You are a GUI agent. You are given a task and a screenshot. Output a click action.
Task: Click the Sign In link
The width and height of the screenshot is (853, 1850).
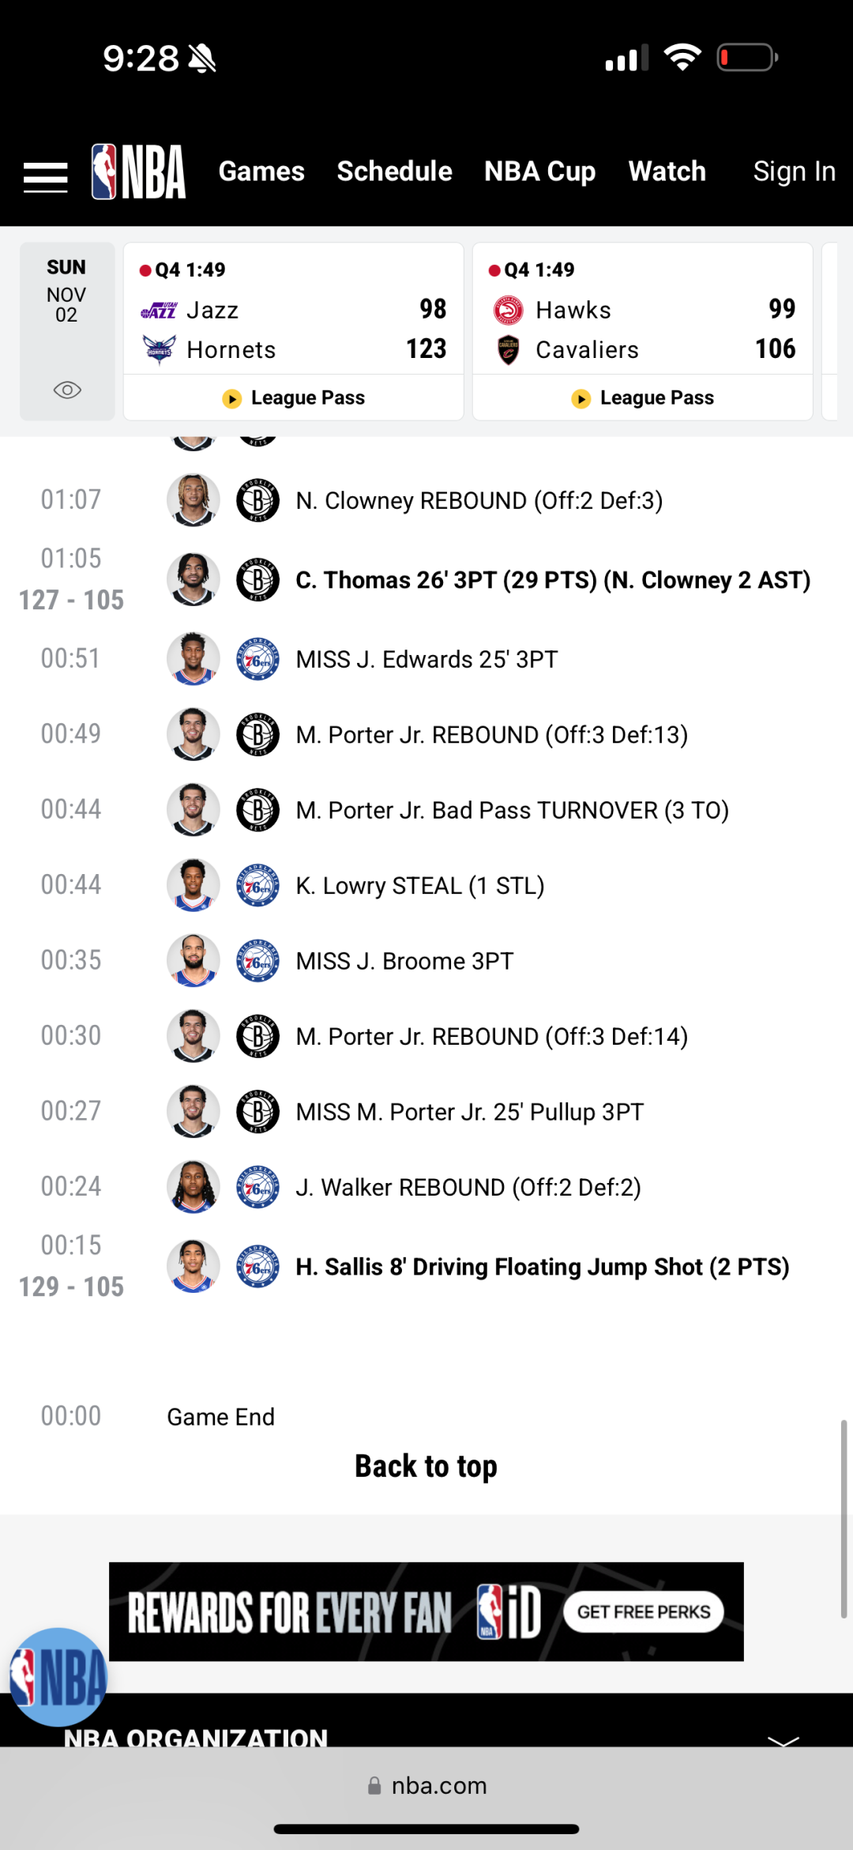(x=794, y=171)
